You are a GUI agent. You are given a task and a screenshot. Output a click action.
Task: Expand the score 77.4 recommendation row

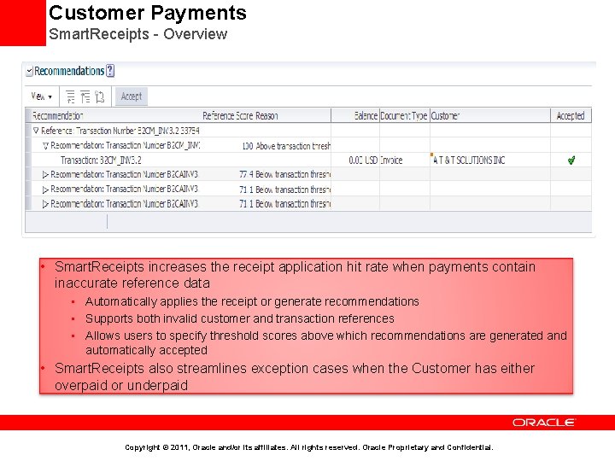(x=45, y=174)
